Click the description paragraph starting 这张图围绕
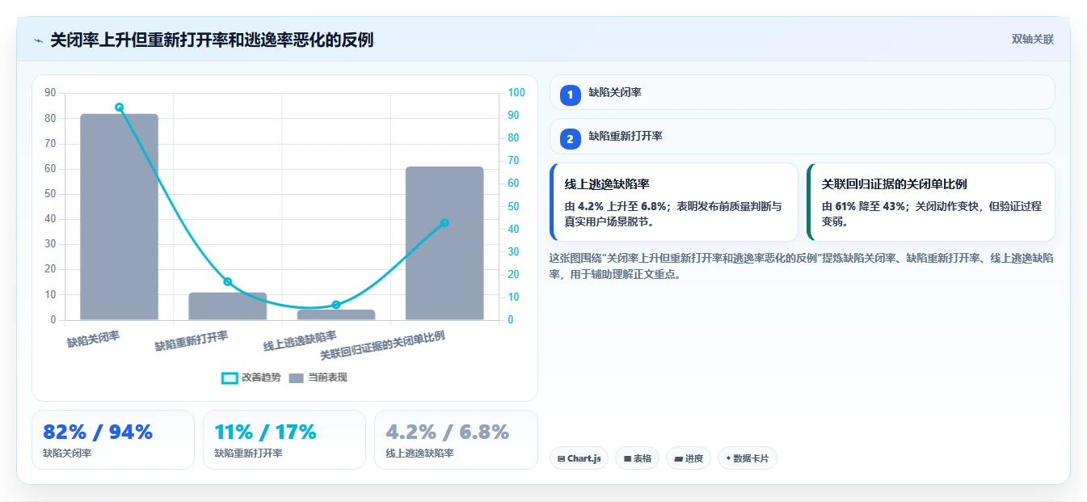1087x502 pixels. [x=801, y=266]
